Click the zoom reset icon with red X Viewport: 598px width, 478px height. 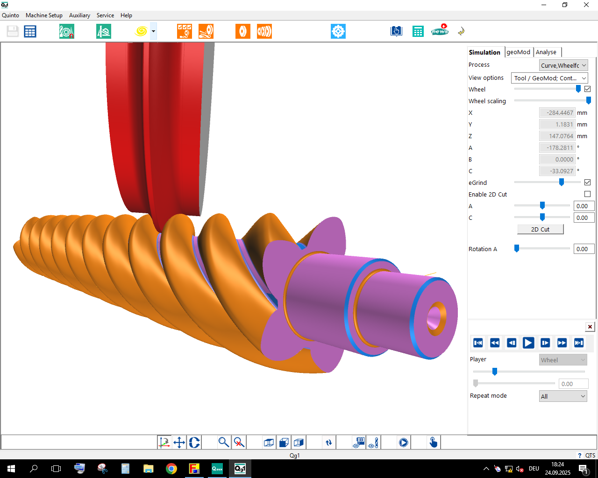point(239,443)
